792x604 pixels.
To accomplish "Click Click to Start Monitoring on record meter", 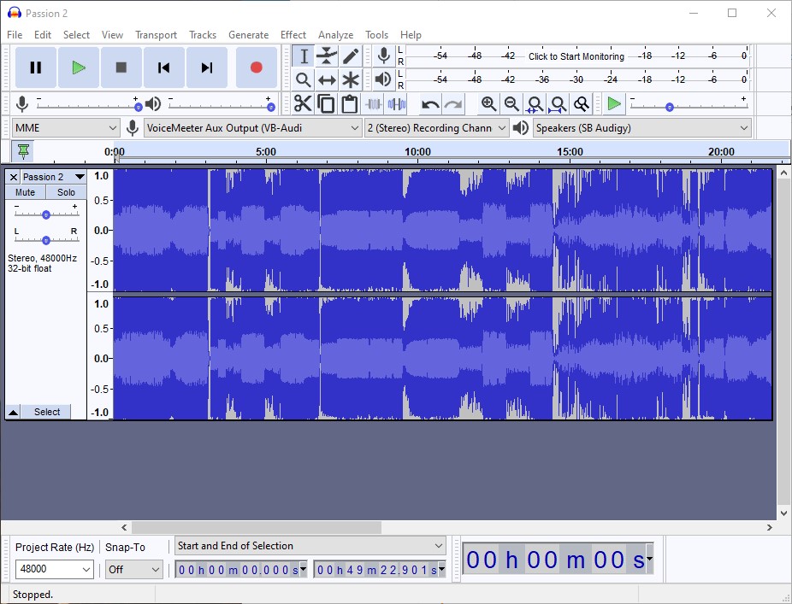I will point(576,56).
